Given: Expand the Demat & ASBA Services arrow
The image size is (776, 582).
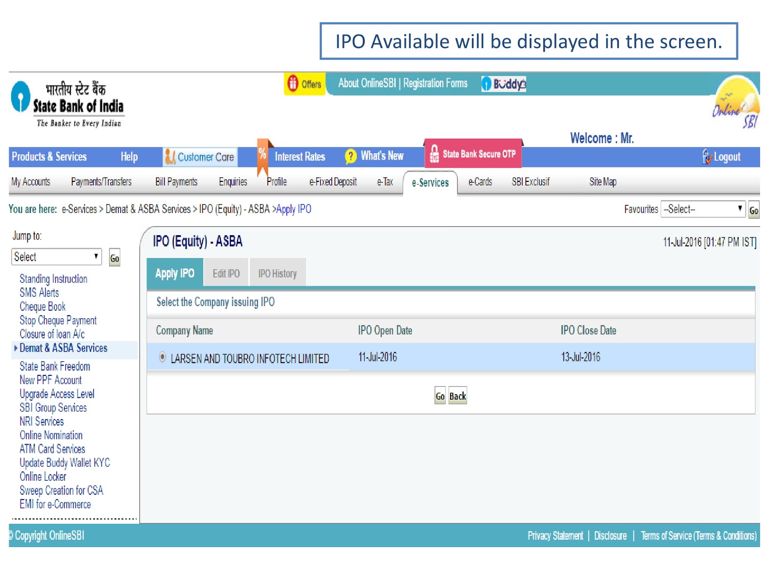Looking at the screenshot, I should [x=16, y=348].
